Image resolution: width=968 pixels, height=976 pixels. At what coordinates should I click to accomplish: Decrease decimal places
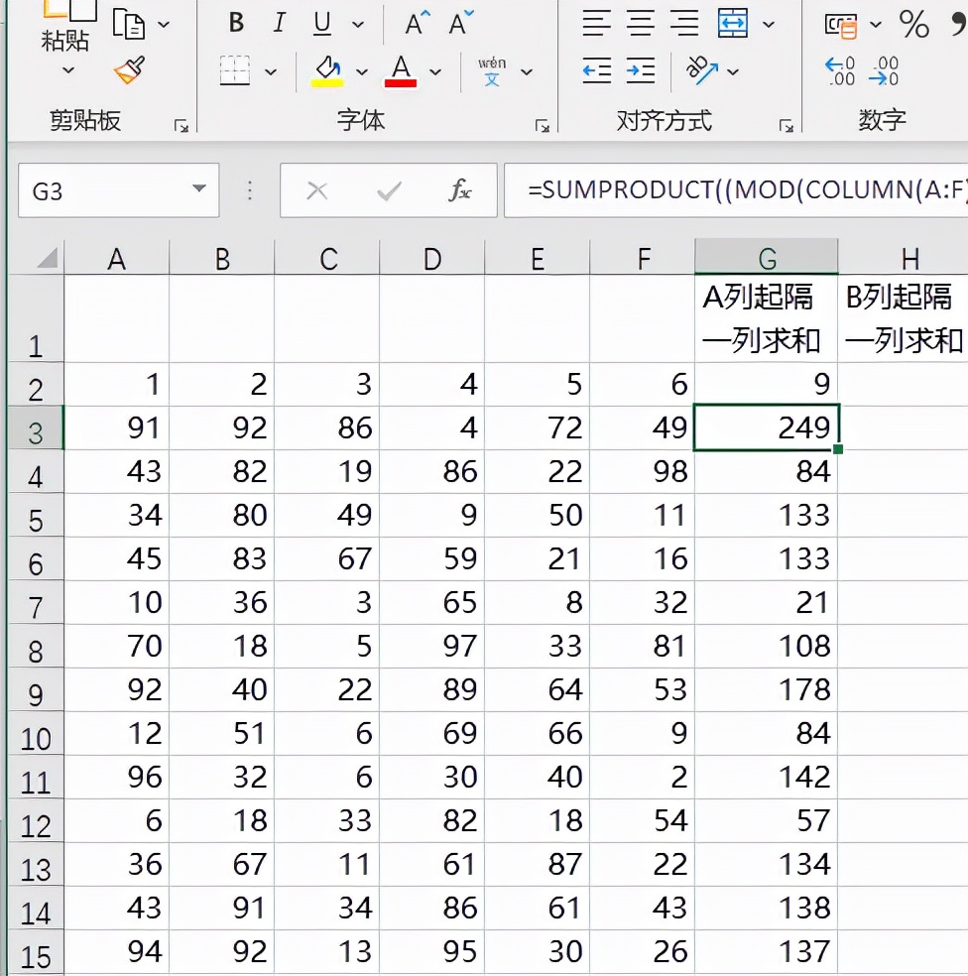884,71
